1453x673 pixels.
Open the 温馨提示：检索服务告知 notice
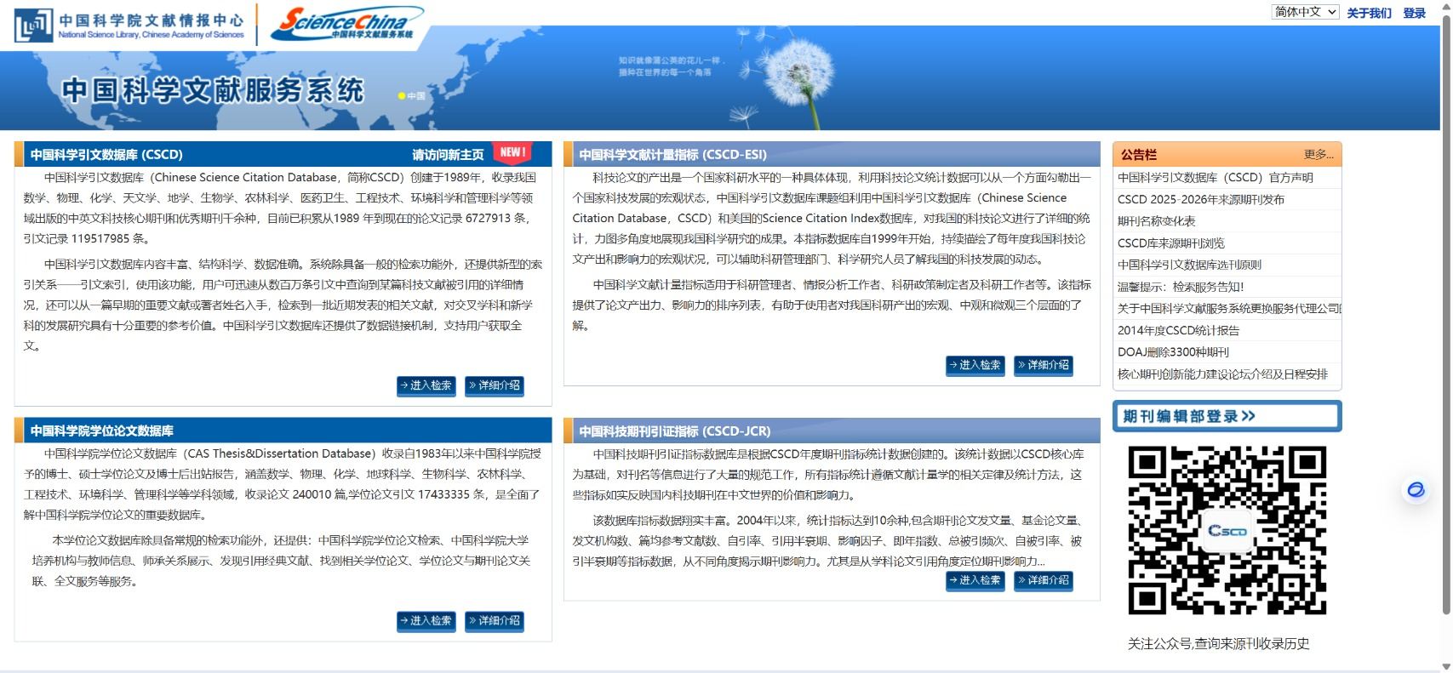pyautogui.click(x=1180, y=287)
